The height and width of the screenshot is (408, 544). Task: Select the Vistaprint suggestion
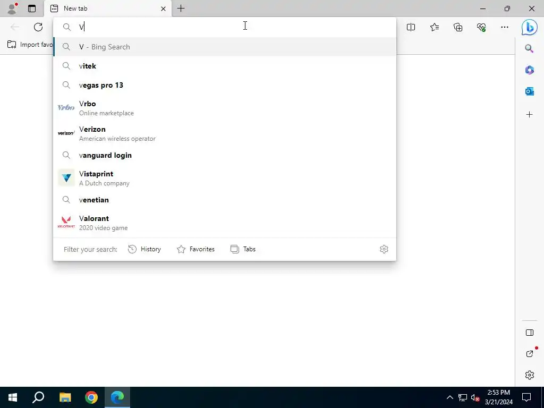click(225, 178)
